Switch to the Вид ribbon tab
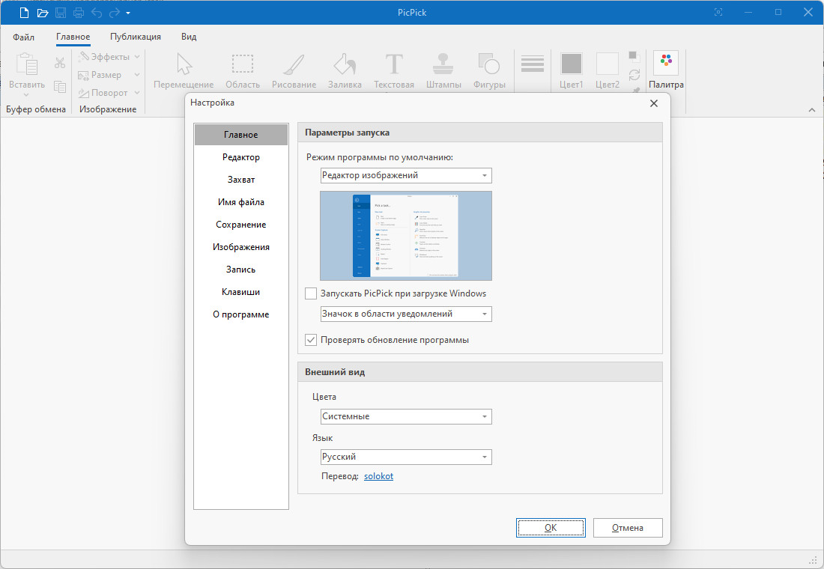The height and width of the screenshot is (569, 824). click(189, 37)
